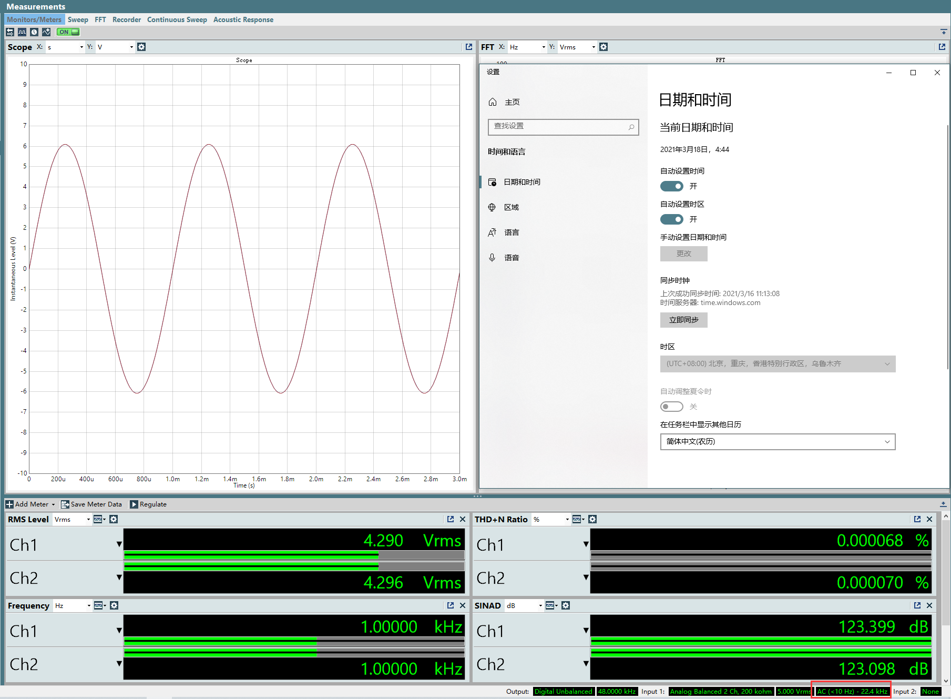Pop out the THD+N Ratio meter

(x=917, y=519)
